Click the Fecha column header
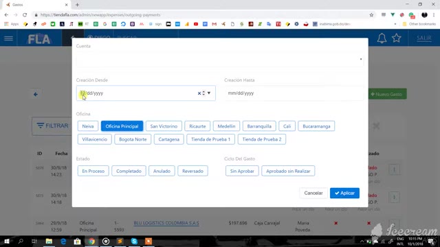 coord(61,154)
